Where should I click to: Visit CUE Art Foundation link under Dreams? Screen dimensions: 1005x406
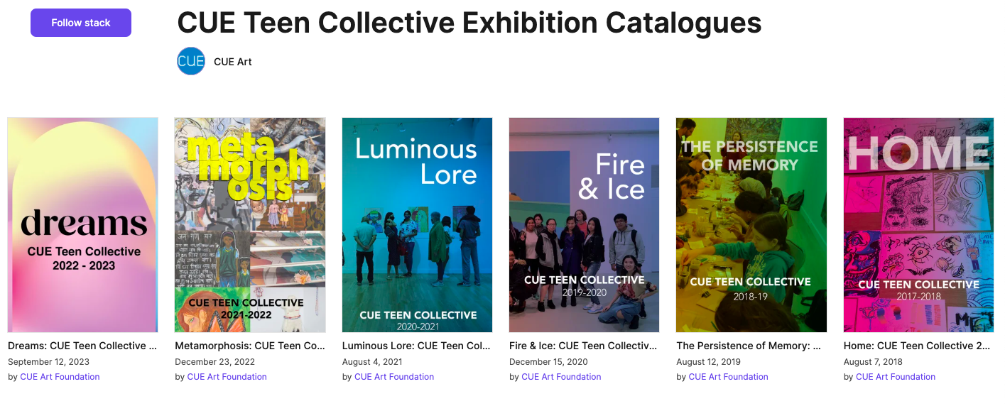click(x=60, y=377)
